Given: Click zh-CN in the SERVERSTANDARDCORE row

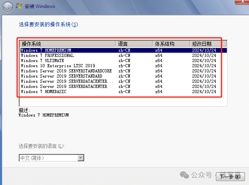Looking at the screenshot, I should [124, 71].
